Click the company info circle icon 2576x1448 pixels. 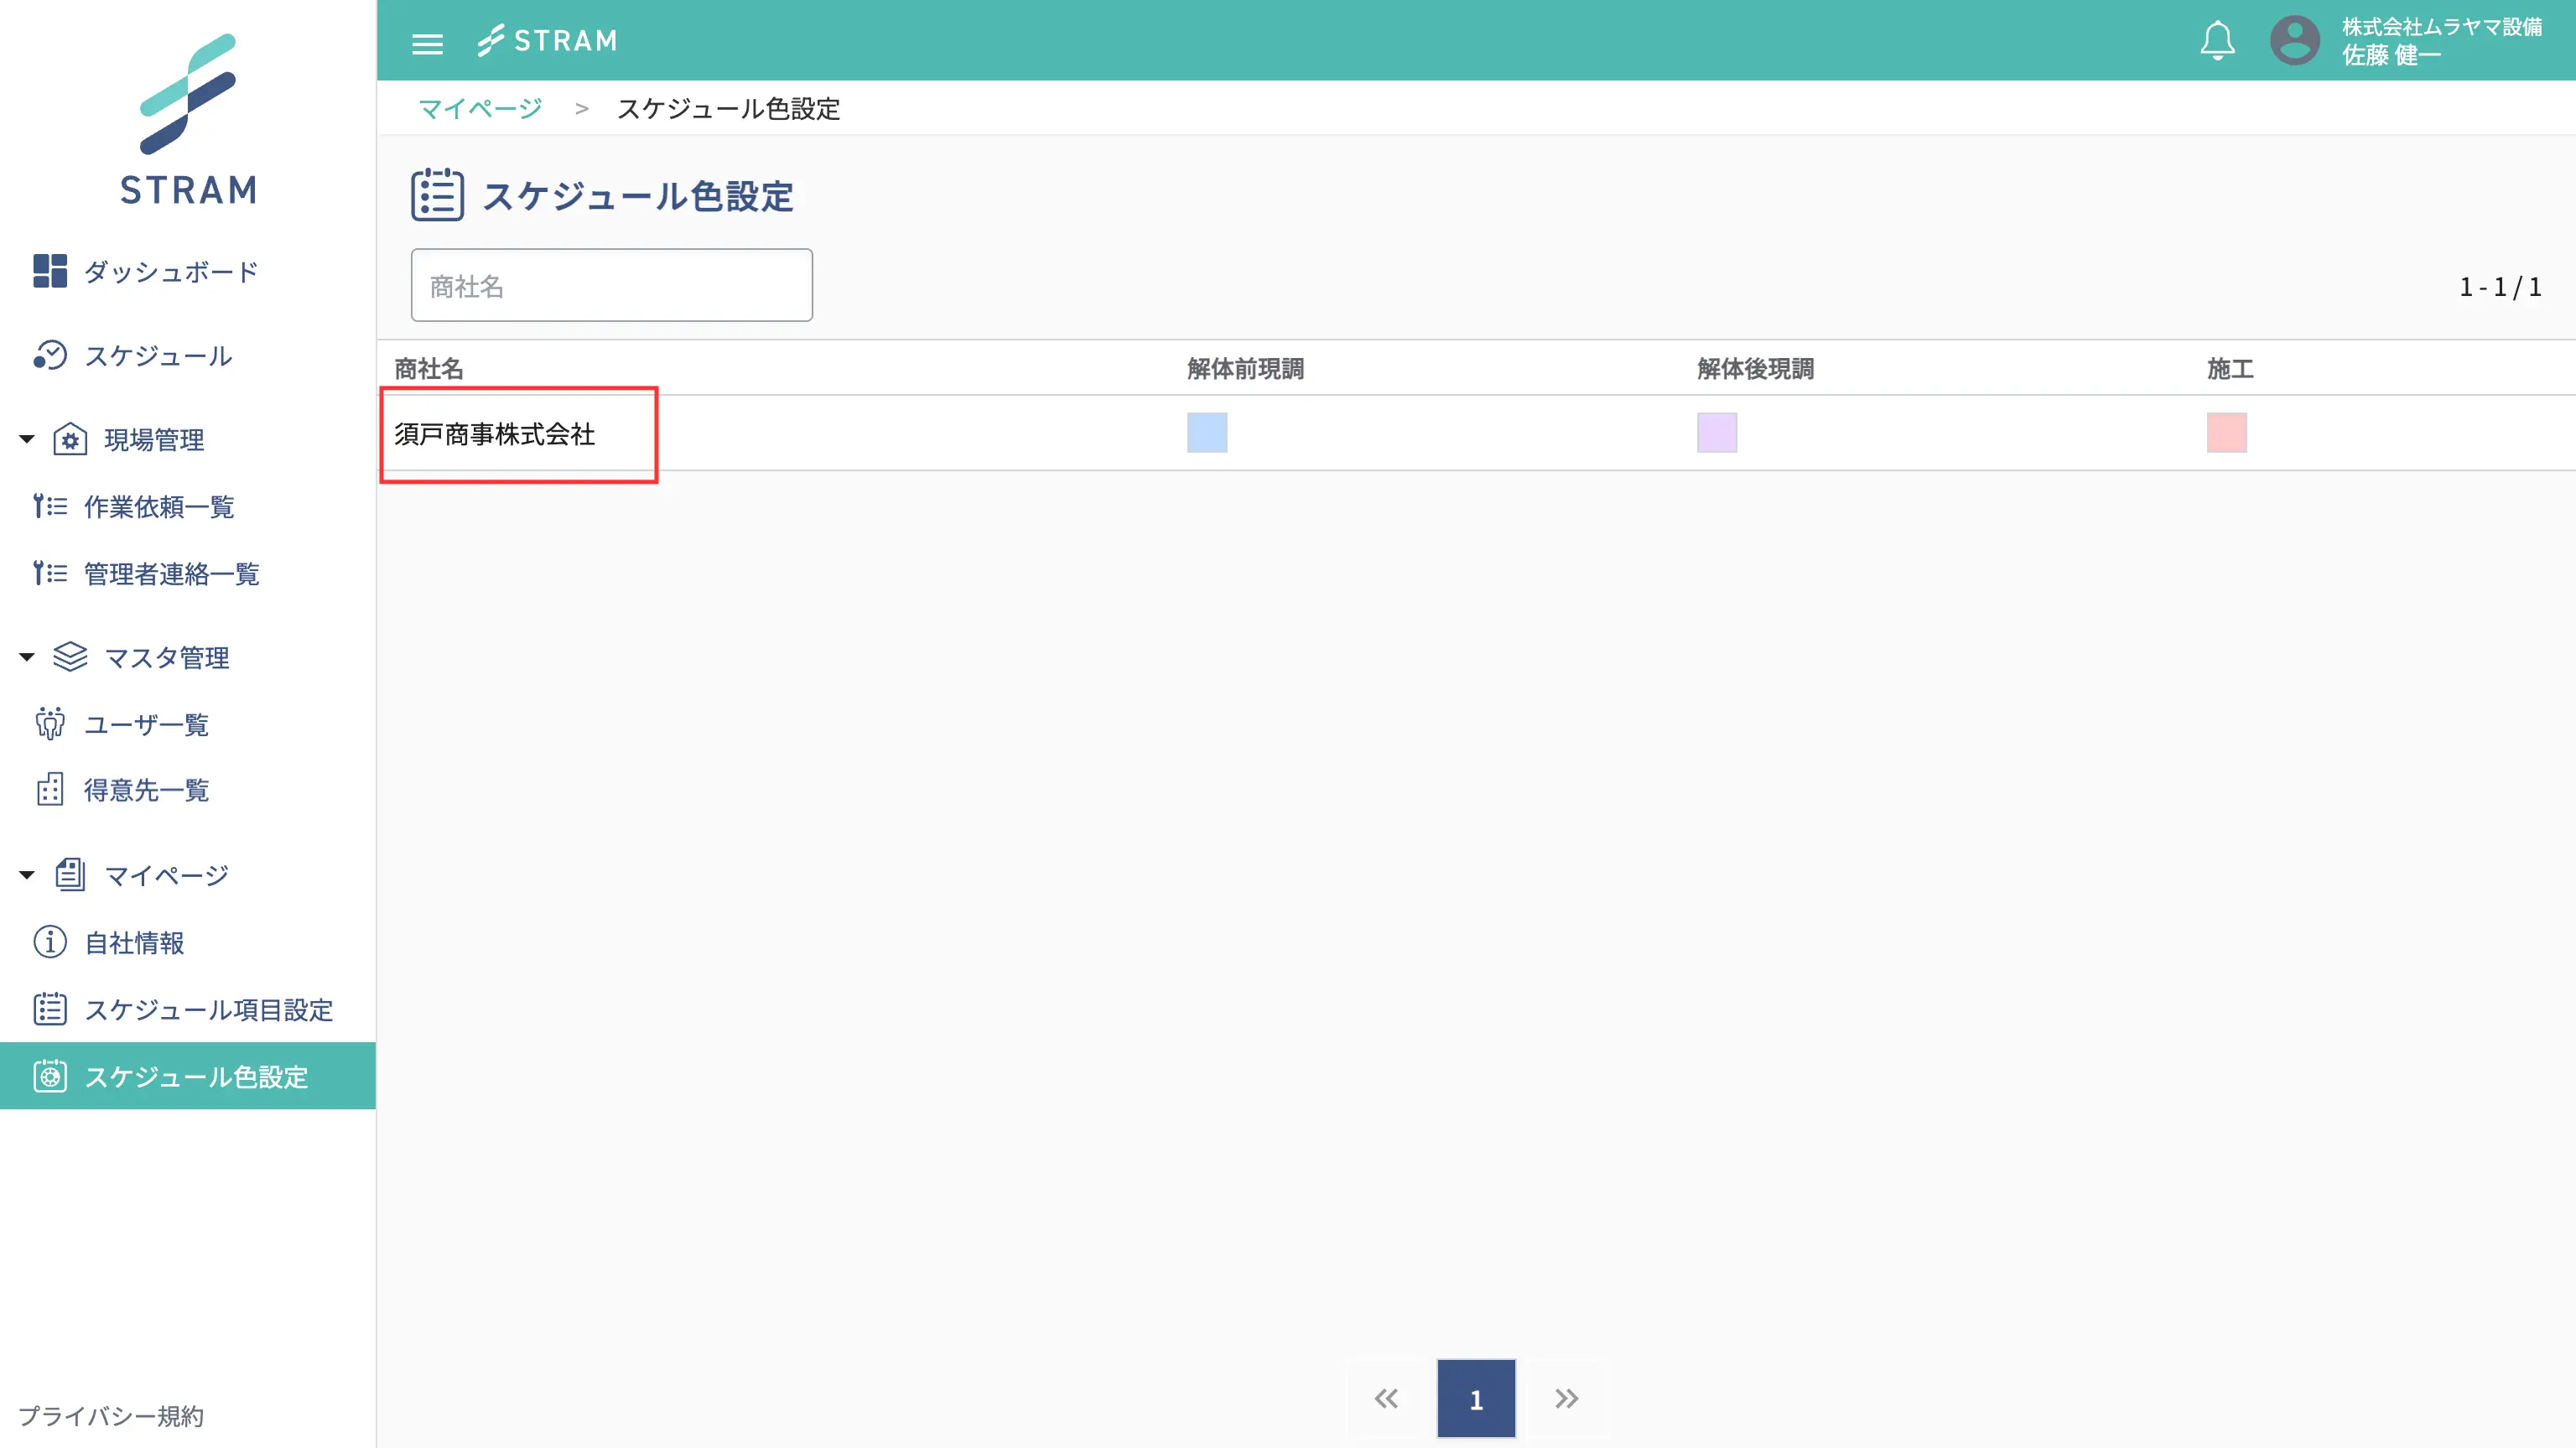tap(49, 942)
